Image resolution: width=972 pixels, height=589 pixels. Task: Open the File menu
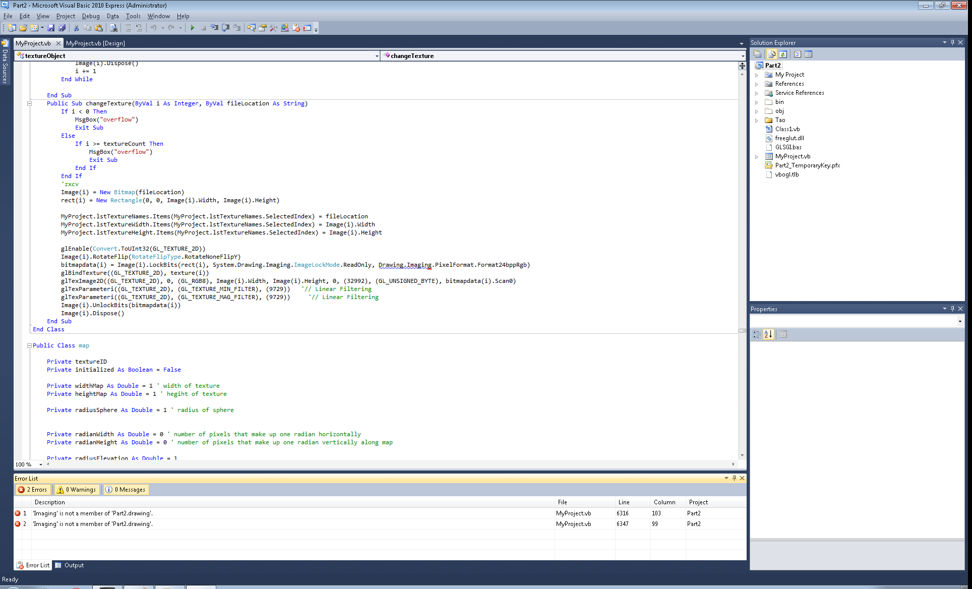[x=8, y=16]
